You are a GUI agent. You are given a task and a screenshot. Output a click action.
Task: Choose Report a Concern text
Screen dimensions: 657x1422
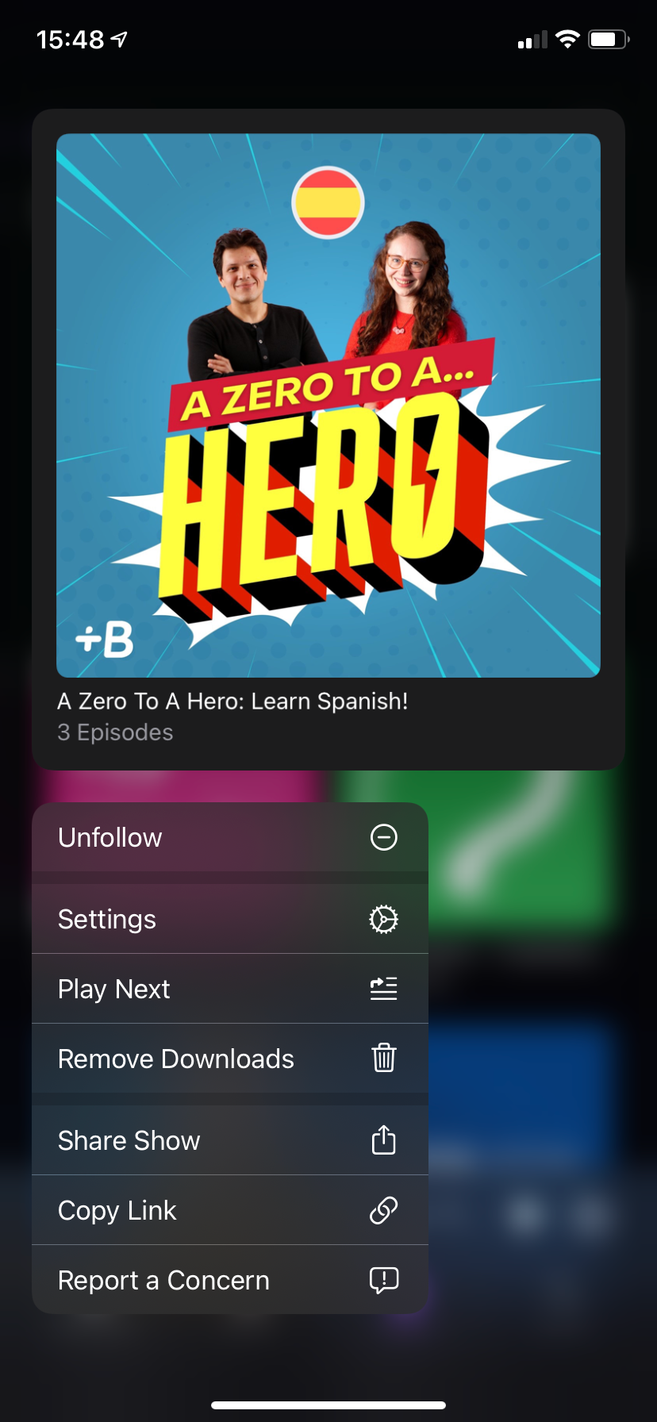click(164, 1281)
